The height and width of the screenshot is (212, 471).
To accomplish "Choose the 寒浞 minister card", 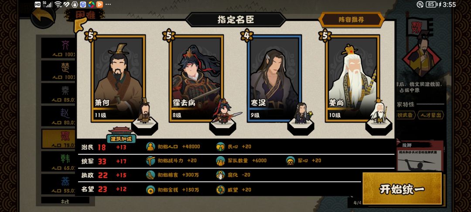I will pyautogui.click(x=274, y=79).
